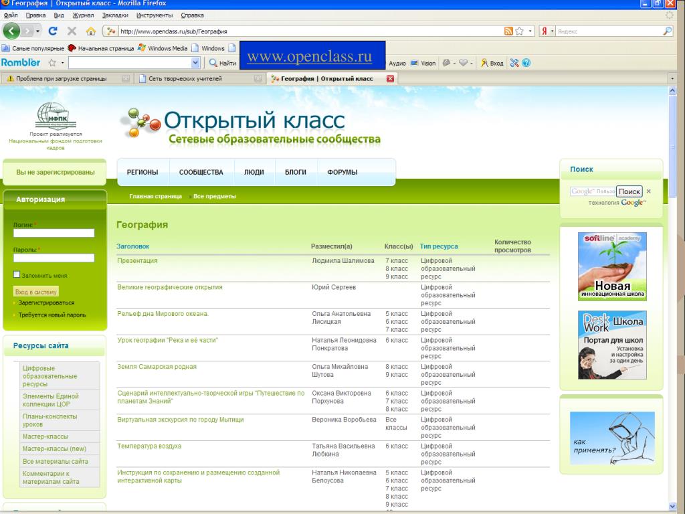This screenshot has height=514, width=685.
Task: Click the Rambler tools wrench icon
Action: [x=514, y=63]
